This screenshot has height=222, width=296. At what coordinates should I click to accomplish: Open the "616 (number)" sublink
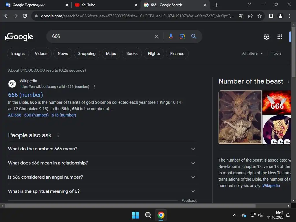64,115
